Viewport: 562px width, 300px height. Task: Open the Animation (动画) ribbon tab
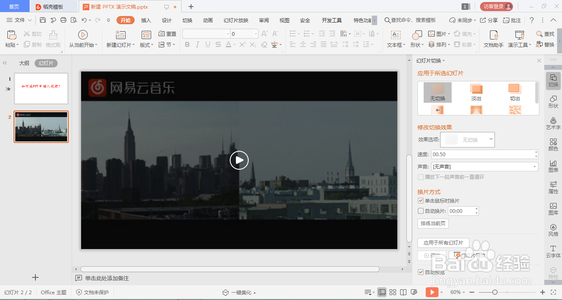(208, 21)
